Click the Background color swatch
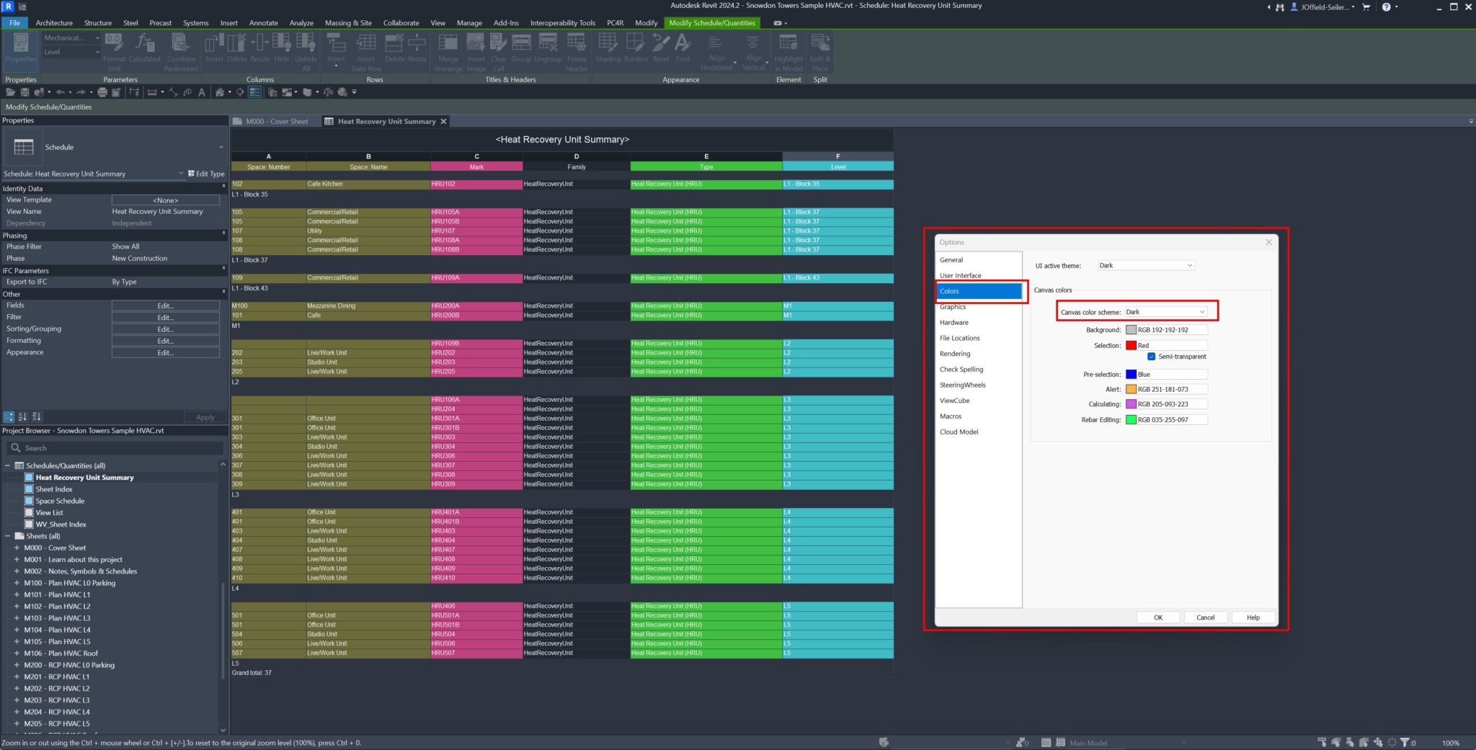The image size is (1476, 750). click(x=1131, y=330)
